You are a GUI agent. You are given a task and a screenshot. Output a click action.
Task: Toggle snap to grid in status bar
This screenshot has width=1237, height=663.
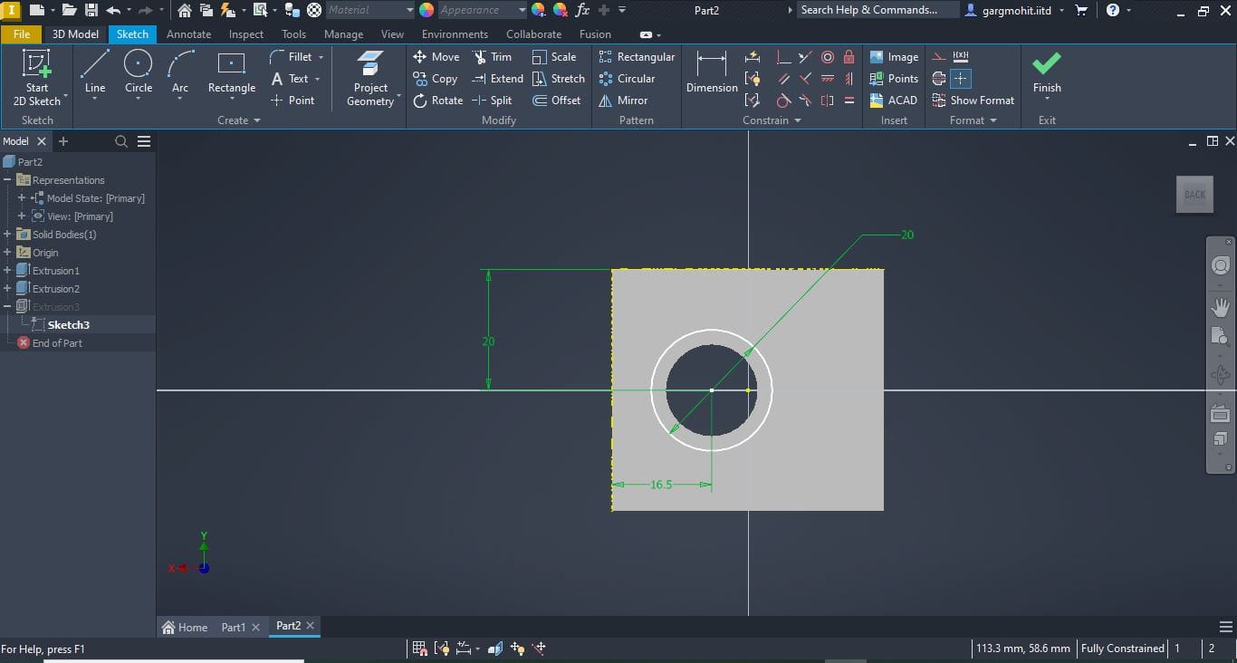(x=420, y=649)
